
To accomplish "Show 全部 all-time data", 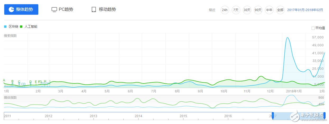I will tap(280, 10).
